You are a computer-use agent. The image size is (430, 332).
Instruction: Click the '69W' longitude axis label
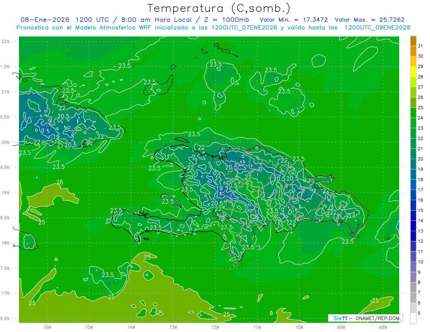[x=341, y=327]
